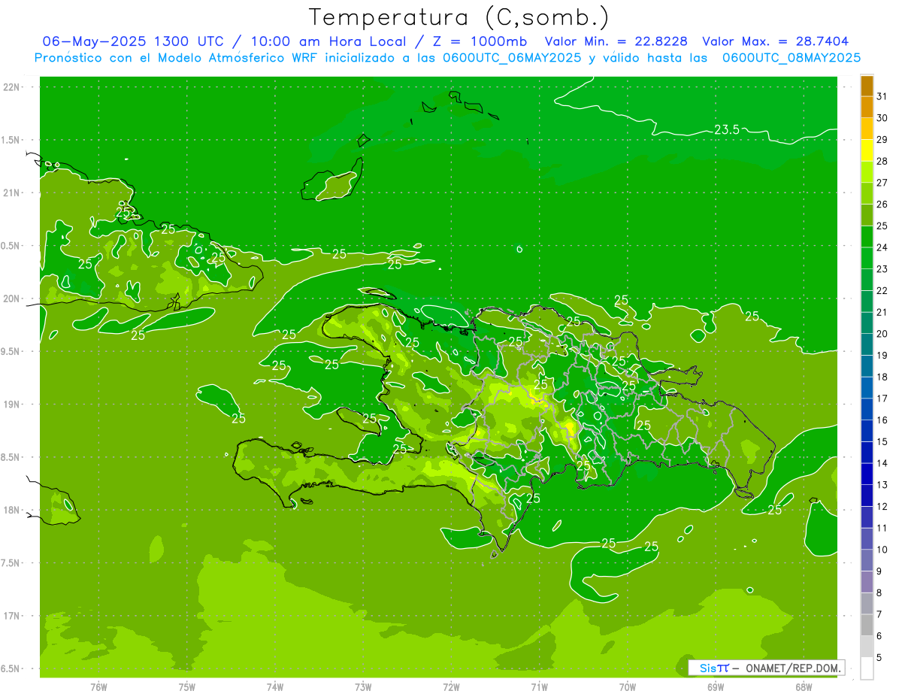Click the '13' value on the color scale

(882, 485)
